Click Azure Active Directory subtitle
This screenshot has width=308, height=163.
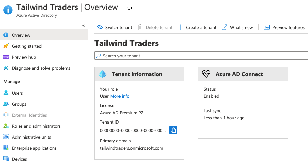(x=36, y=15)
